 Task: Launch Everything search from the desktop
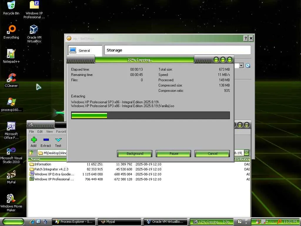(x=11, y=32)
